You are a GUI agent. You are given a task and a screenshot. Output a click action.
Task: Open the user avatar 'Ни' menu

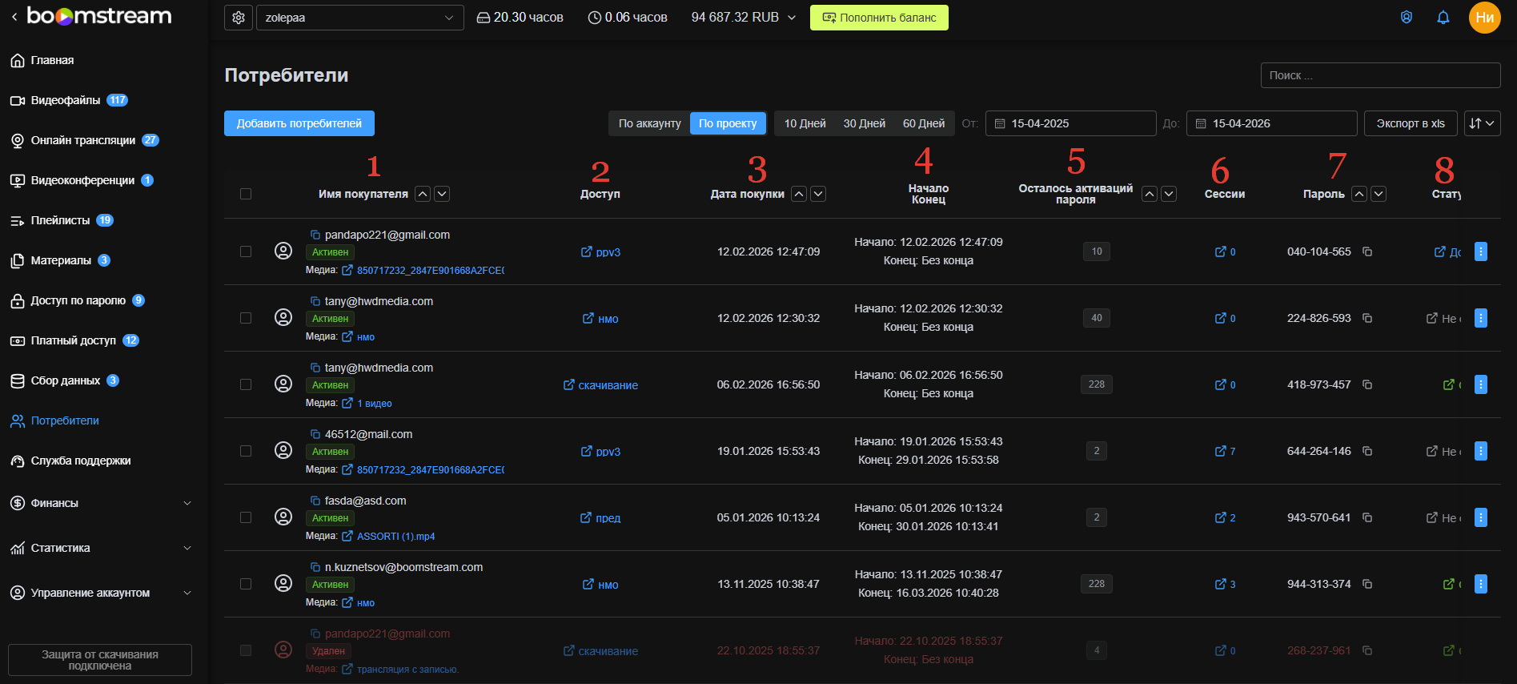pyautogui.click(x=1485, y=18)
